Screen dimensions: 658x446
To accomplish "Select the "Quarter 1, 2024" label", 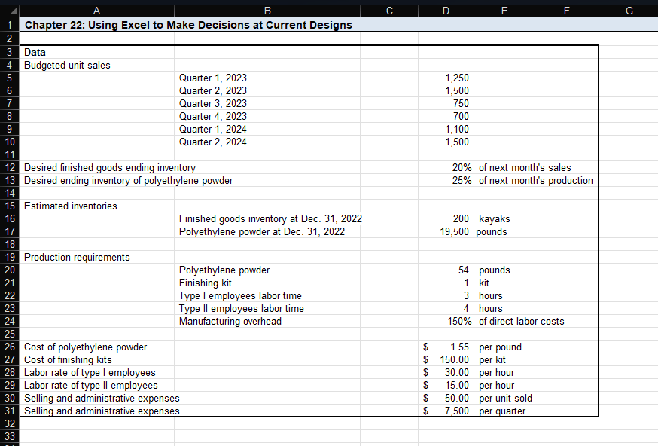I will 213,130.
